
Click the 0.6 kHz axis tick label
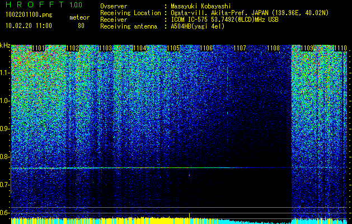(4, 213)
